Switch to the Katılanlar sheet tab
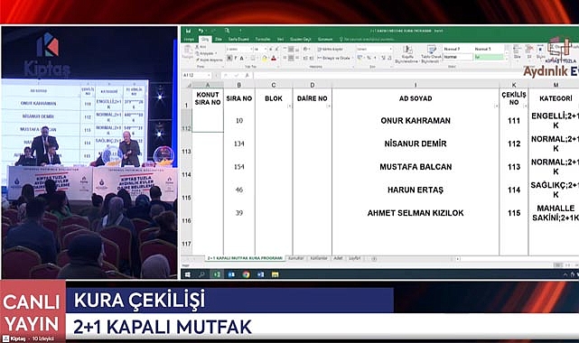Viewport: 579px width, 343px height. click(x=318, y=258)
